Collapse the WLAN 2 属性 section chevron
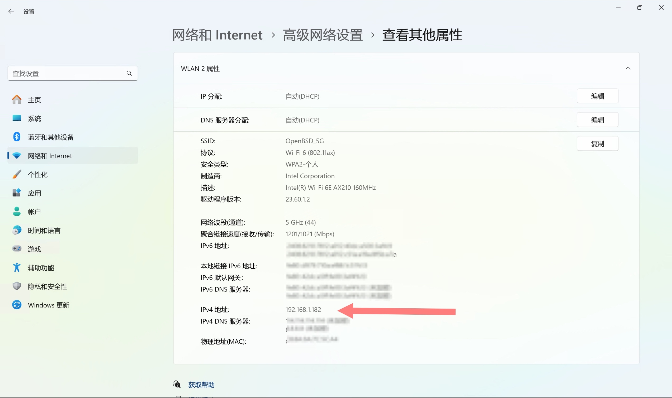Viewport: 672px width, 398px height. click(x=628, y=68)
